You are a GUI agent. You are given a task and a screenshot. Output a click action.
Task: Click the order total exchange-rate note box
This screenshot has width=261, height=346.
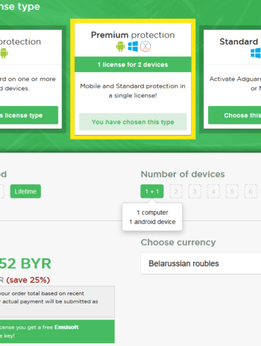(x=57, y=302)
